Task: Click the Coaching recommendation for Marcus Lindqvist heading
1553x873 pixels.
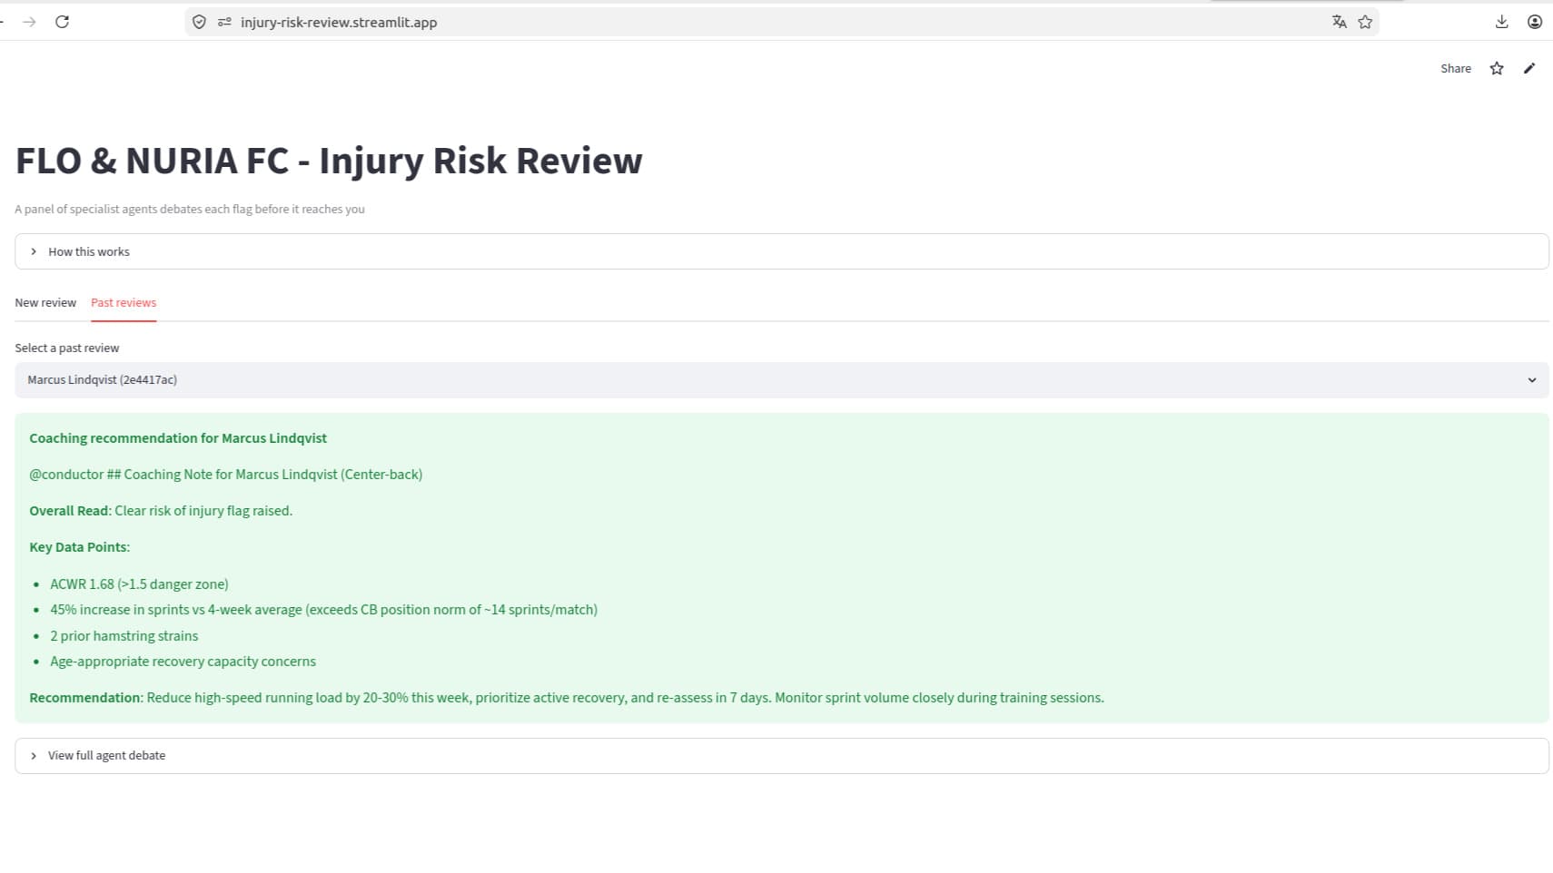Action: tap(178, 438)
